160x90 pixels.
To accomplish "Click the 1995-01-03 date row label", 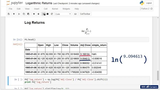I will point(31,54).
